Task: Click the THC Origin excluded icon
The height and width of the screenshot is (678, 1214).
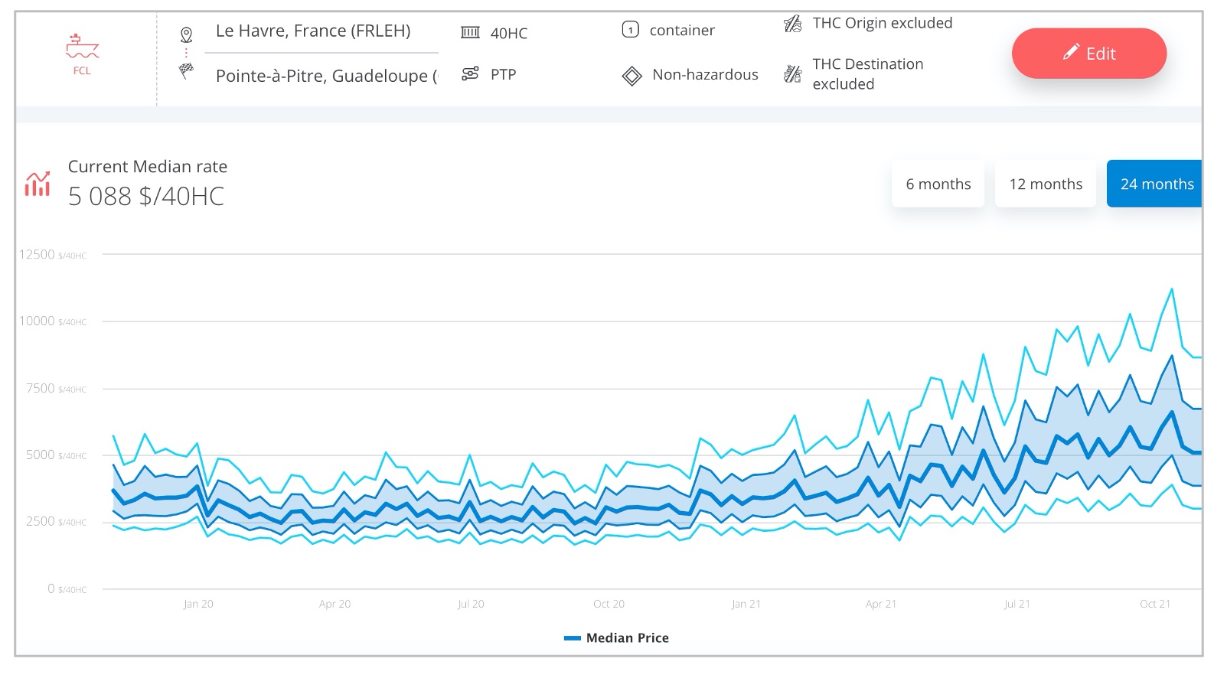Action: 793,24
